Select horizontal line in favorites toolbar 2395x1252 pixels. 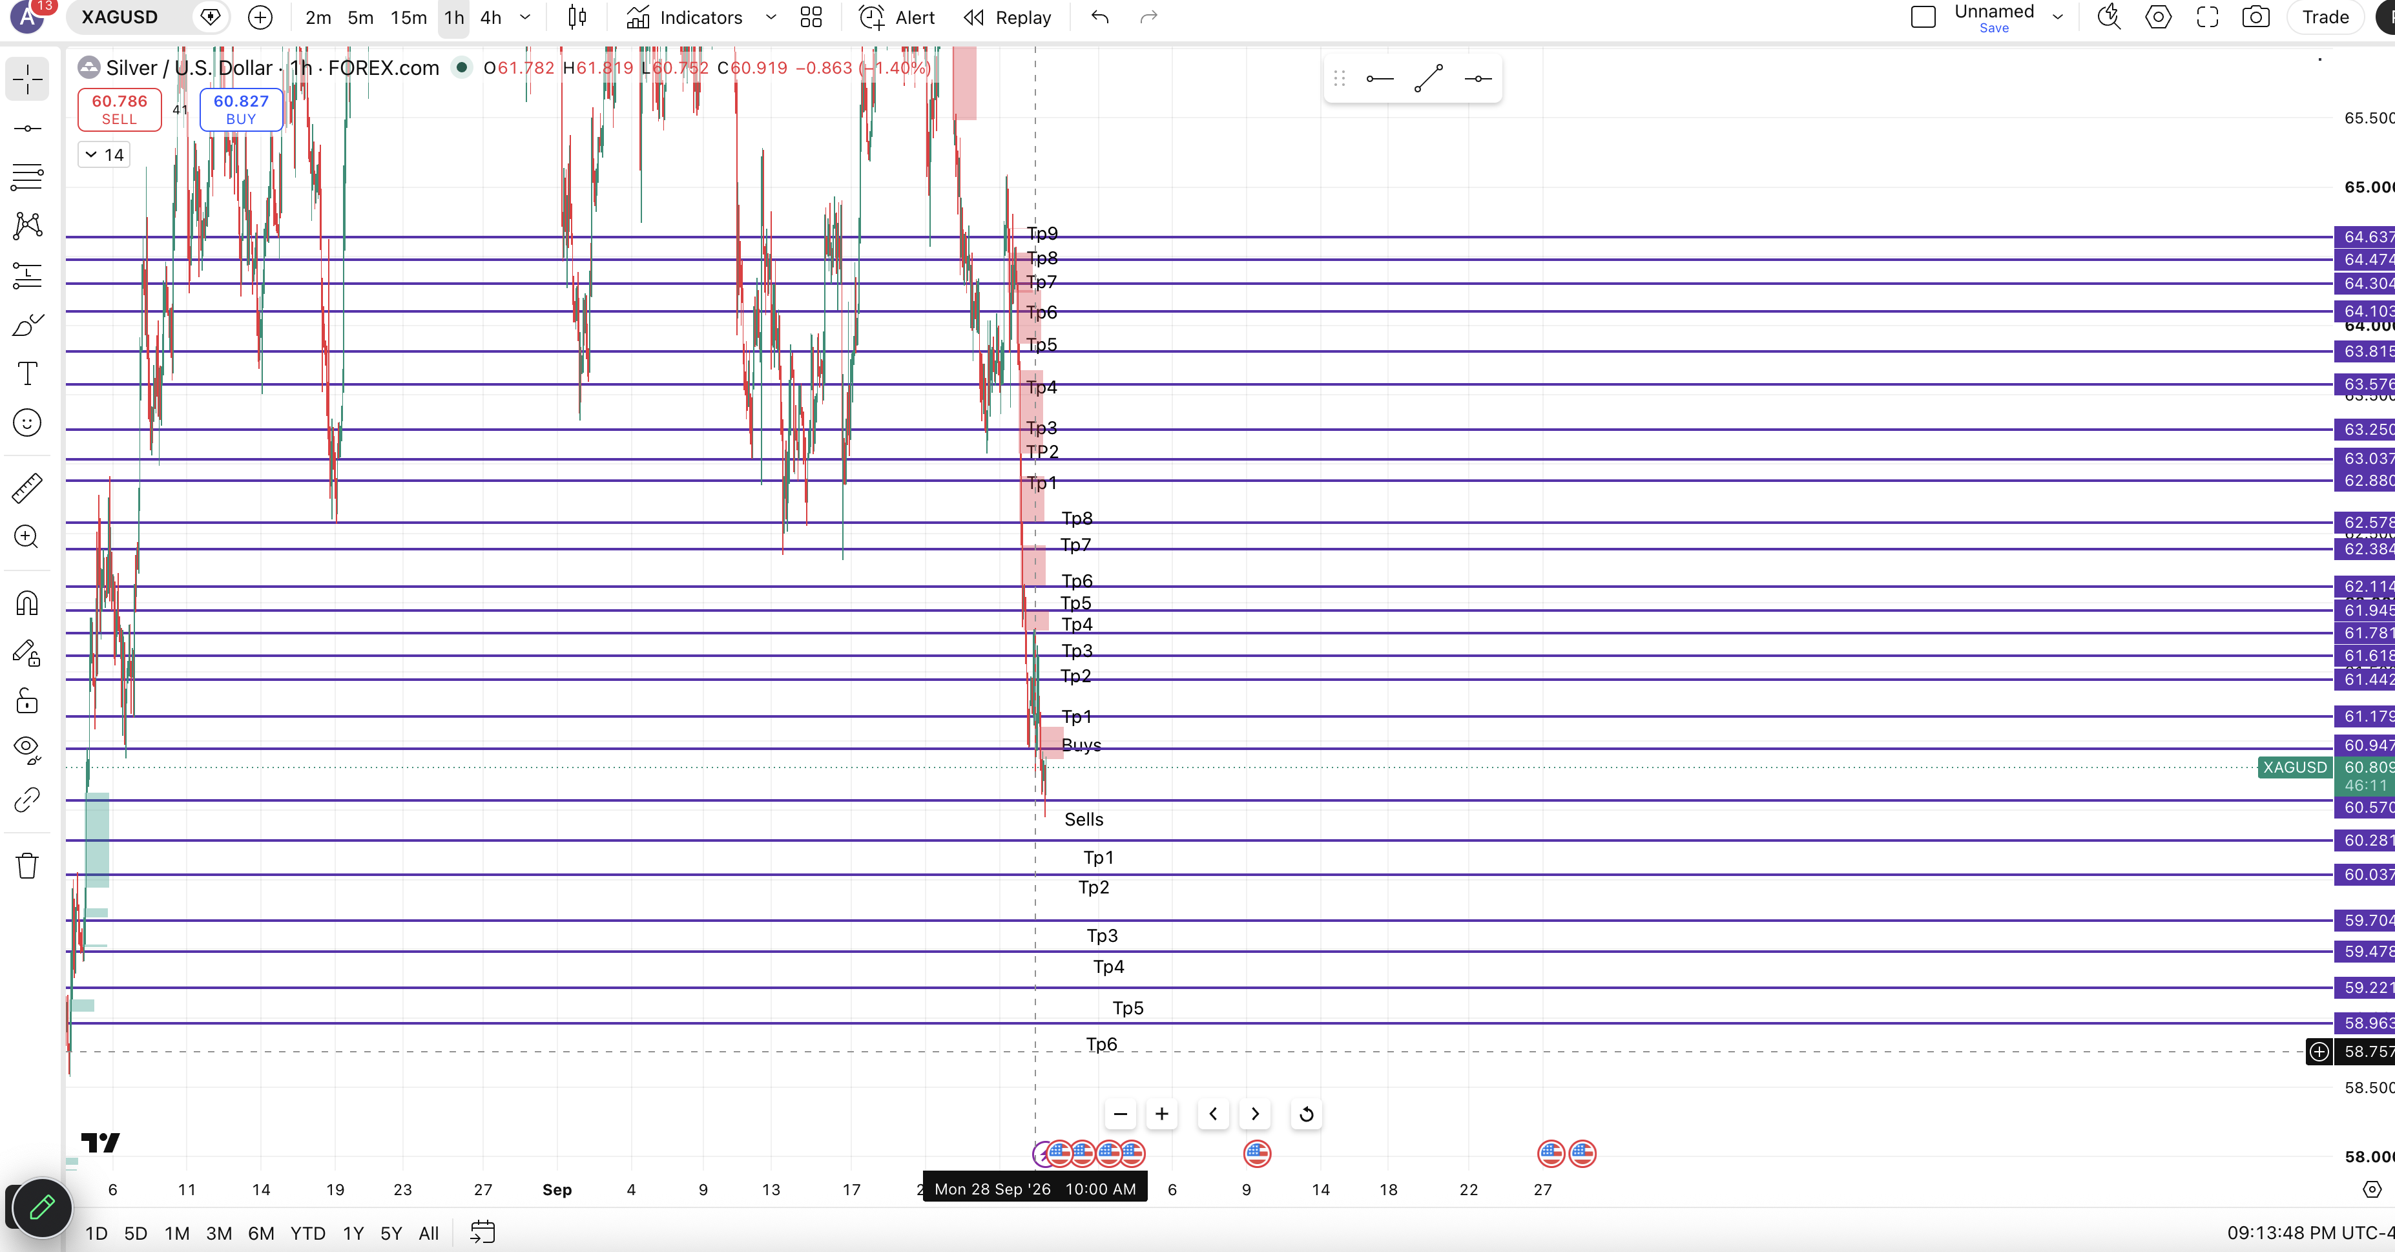(1380, 79)
